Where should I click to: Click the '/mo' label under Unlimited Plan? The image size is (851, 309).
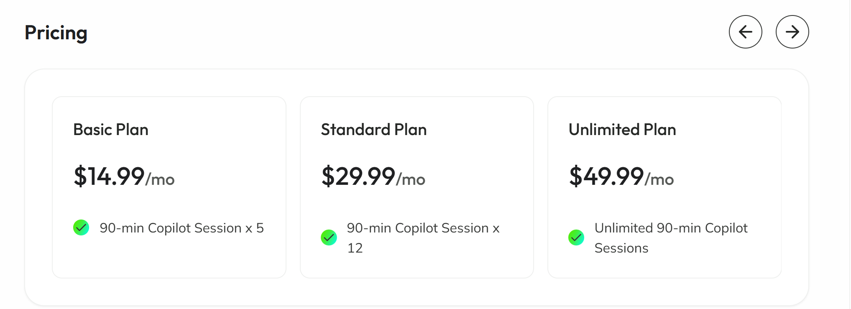click(x=659, y=180)
